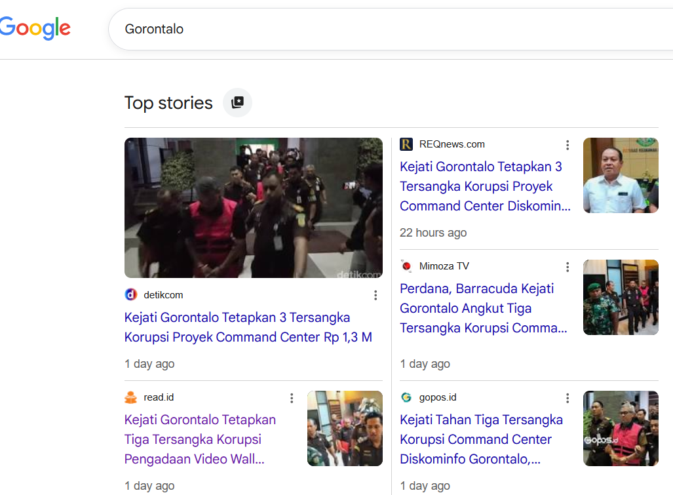Image resolution: width=673 pixels, height=495 pixels.
Task: Open more options for the read.id story
Action: coord(292,398)
